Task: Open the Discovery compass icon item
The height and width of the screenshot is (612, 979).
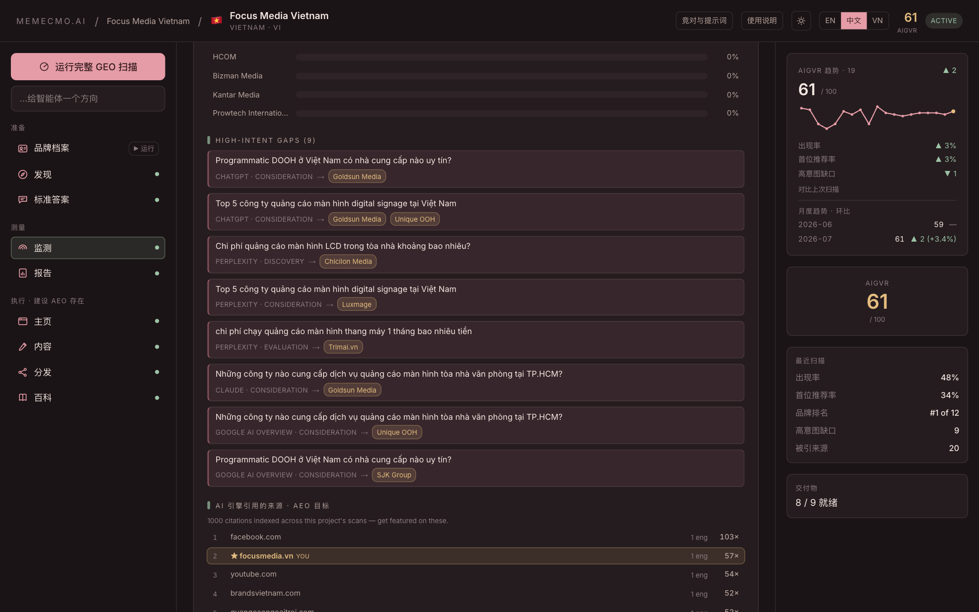Action: click(x=23, y=175)
